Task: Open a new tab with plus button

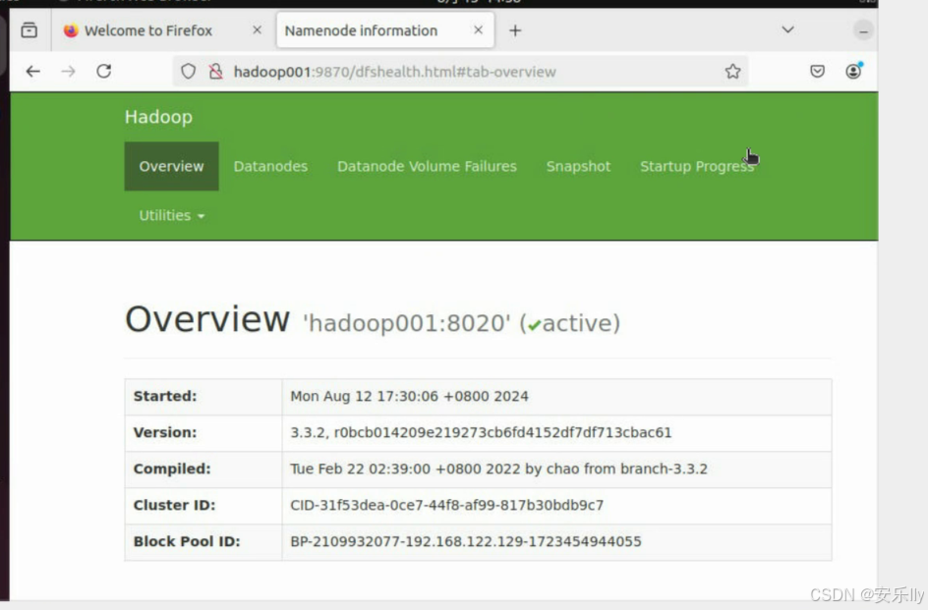Action: (x=515, y=30)
